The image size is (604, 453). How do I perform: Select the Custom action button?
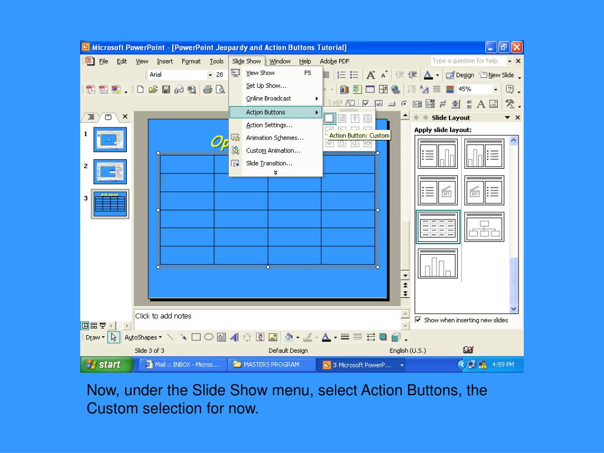point(329,118)
